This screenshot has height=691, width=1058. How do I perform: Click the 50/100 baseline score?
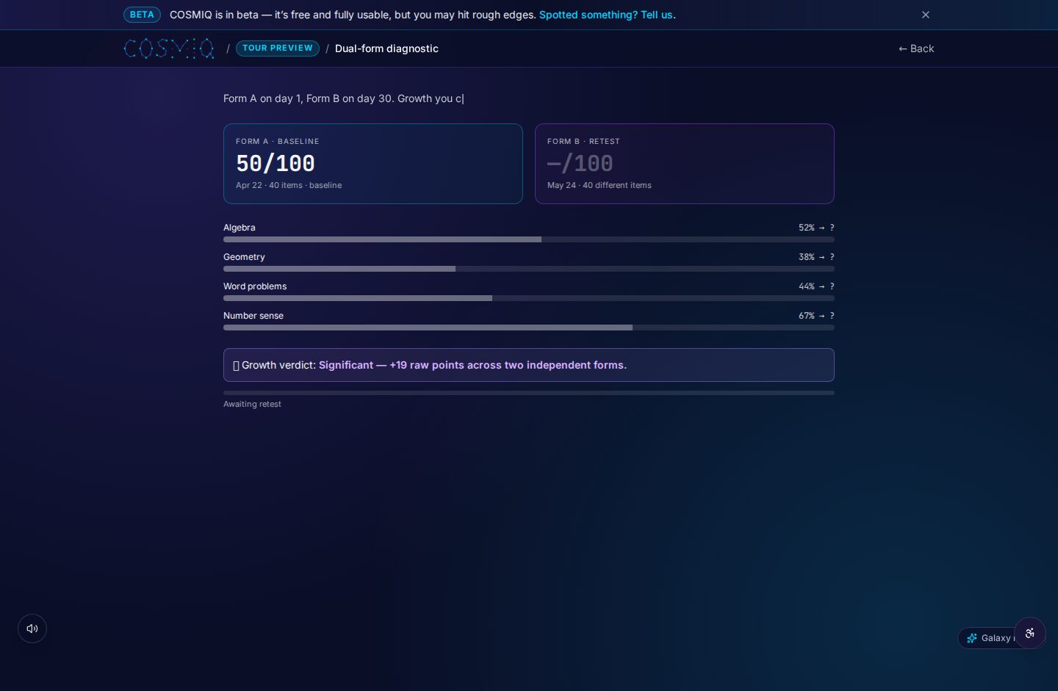276,163
